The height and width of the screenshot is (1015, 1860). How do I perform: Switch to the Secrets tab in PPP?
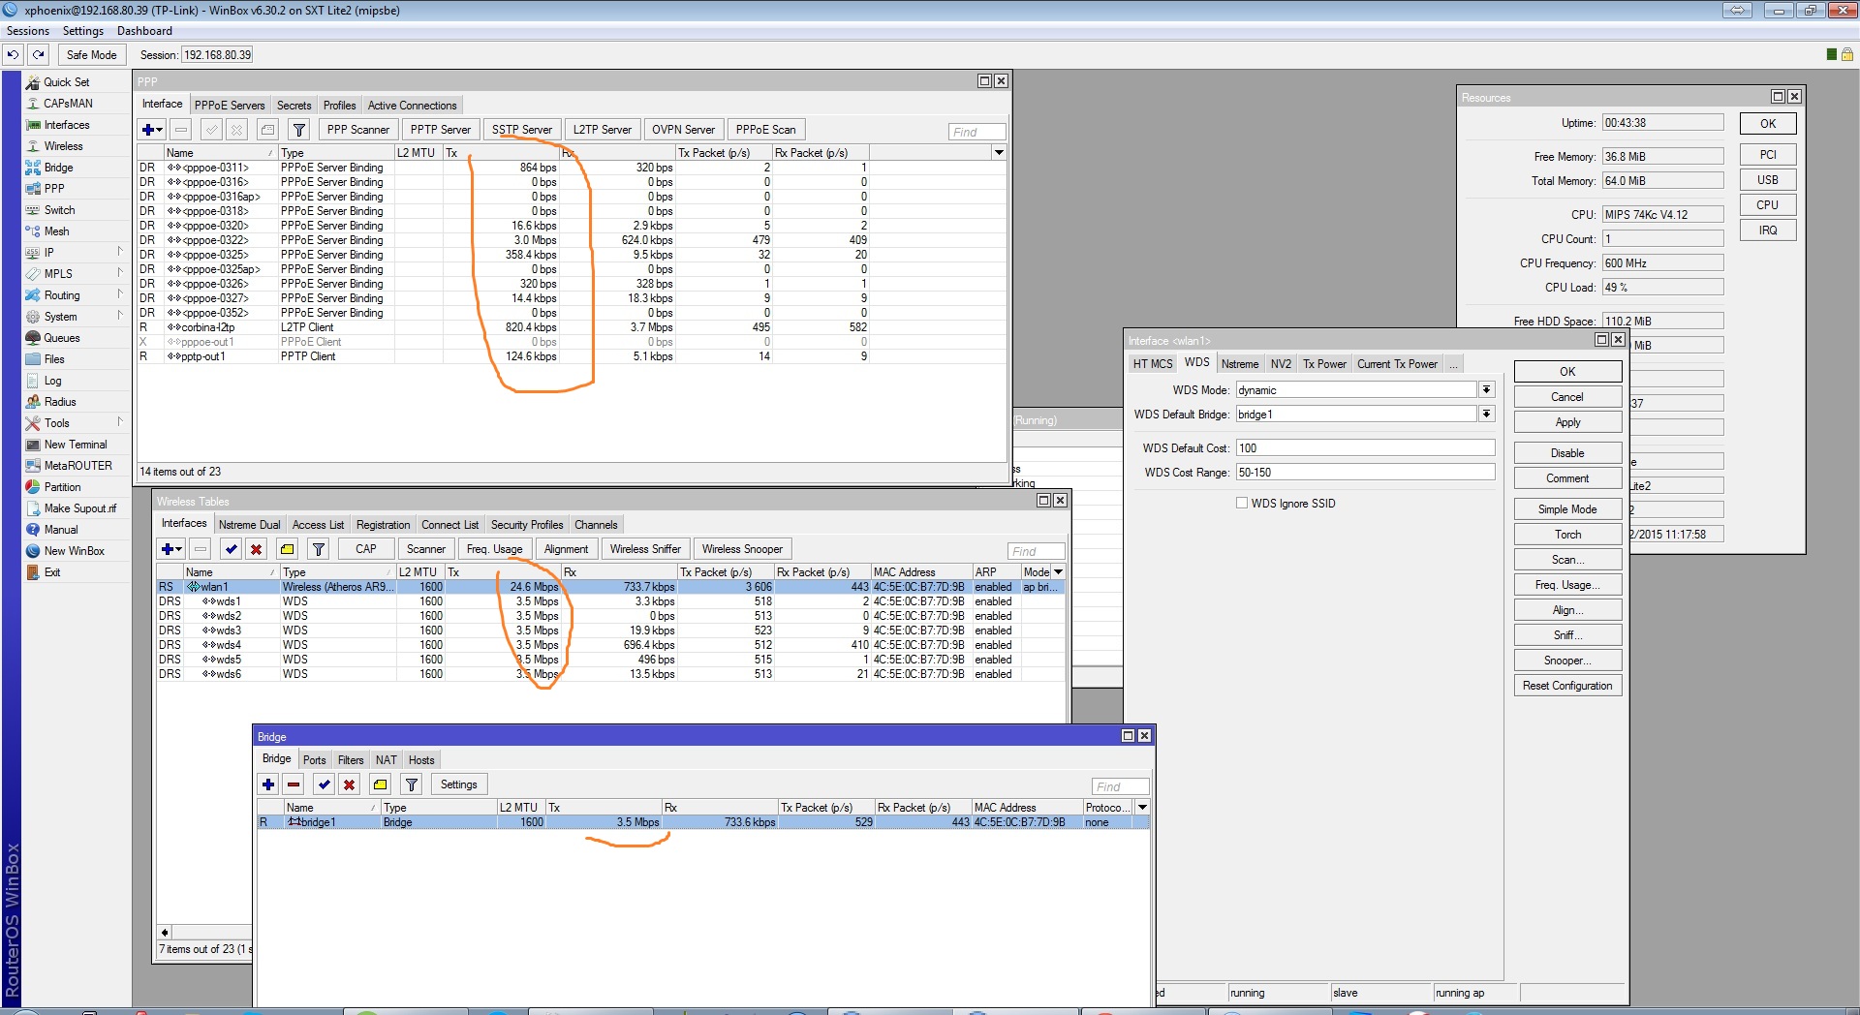[294, 106]
